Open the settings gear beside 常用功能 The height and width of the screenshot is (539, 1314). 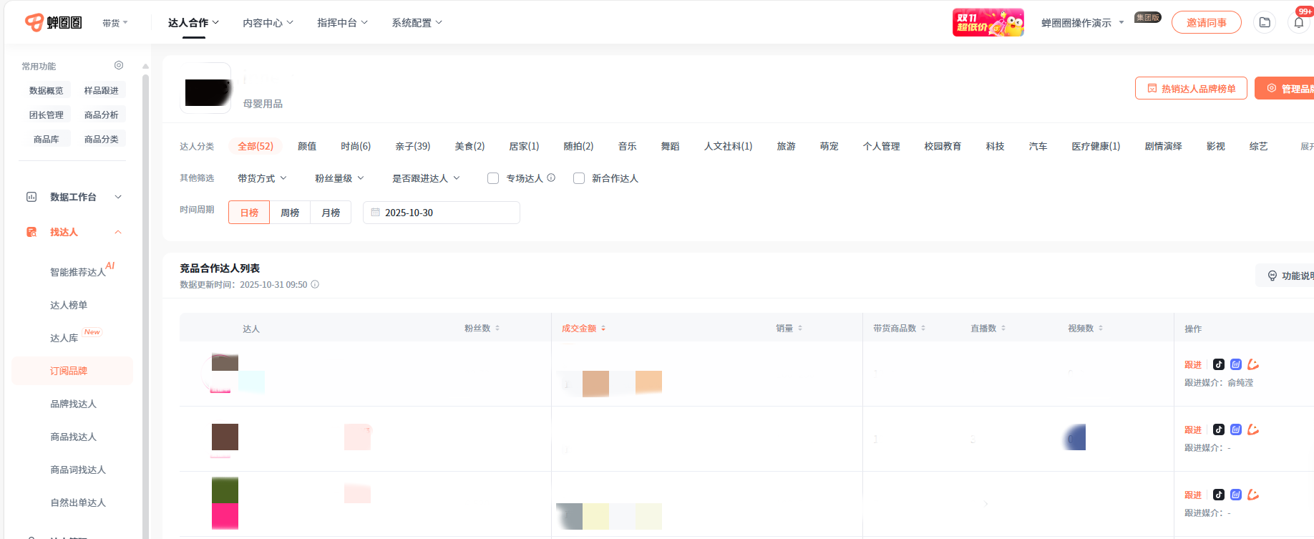pyautogui.click(x=119, y=65)
